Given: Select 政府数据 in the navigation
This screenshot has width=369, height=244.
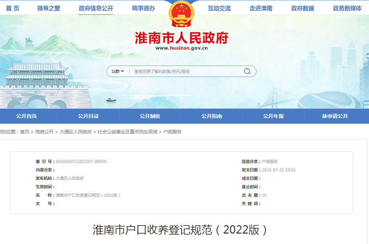Looking at the screenshot, I should [302, 8].
